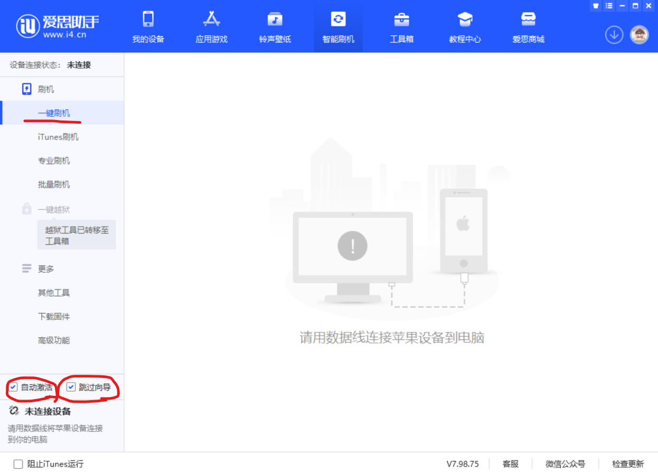Open the main menu list icon
Image resolution: width=658 pixels, height=472 pixels.
pos(609,6)
